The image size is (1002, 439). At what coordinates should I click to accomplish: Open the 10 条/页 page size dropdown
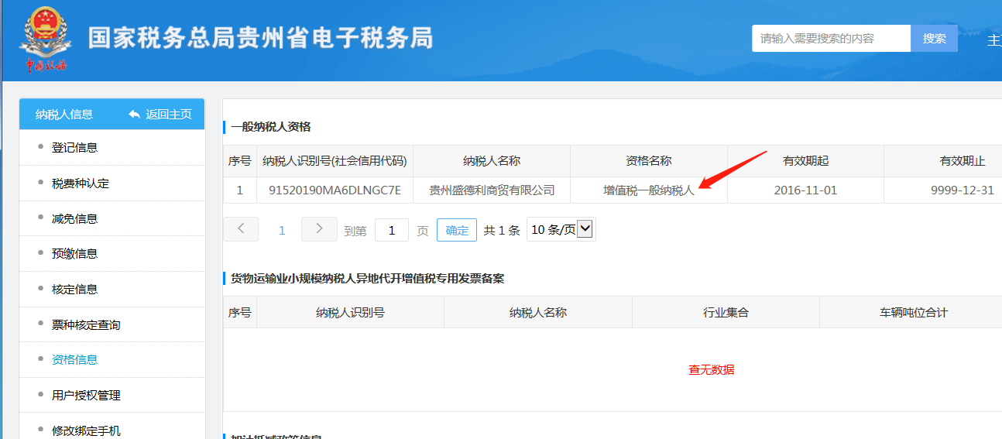click(x=561, y=229)
